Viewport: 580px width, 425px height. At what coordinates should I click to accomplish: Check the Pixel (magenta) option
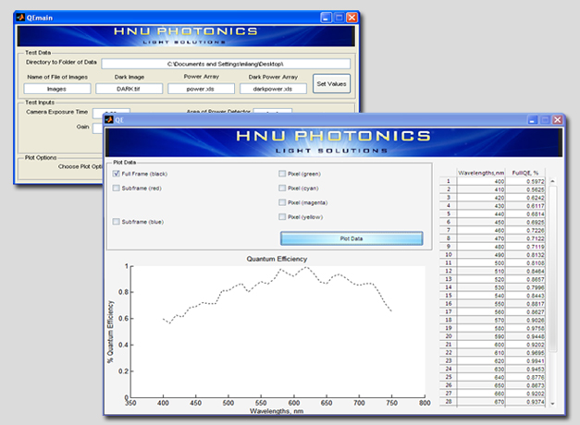(282, 202)
